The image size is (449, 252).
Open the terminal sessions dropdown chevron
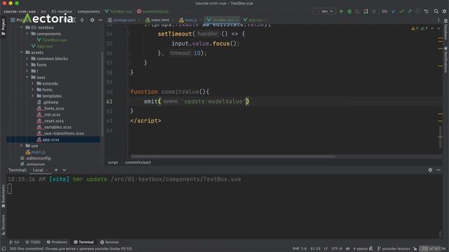(64, 170)
